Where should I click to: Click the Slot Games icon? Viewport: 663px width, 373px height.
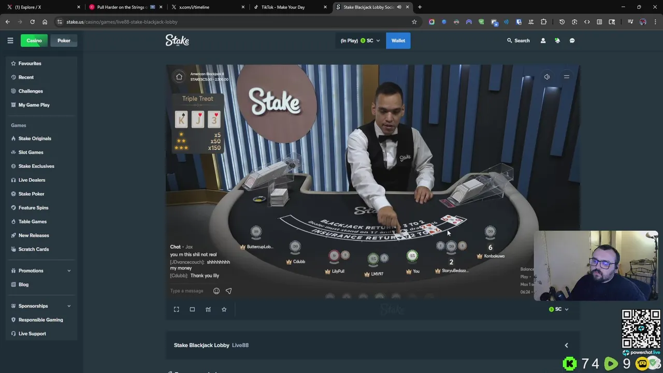point(13,152)
